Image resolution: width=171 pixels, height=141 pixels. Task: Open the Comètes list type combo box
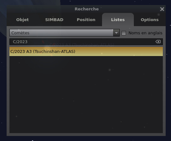pos(65,33)
